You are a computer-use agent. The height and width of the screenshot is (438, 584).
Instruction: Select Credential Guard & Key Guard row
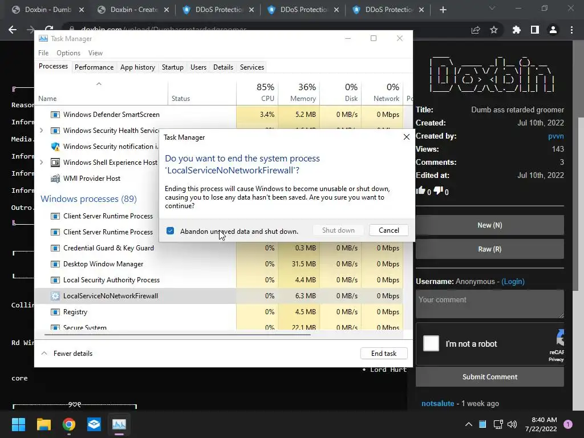click(x=219, y=248)
